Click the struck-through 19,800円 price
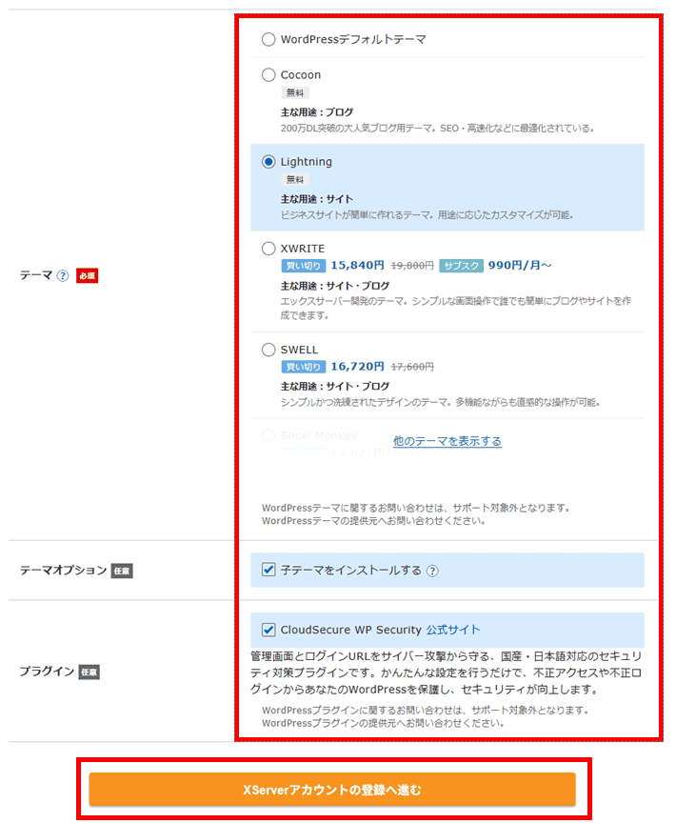Viewport: 676px width, 823px height. pos(412,266)
